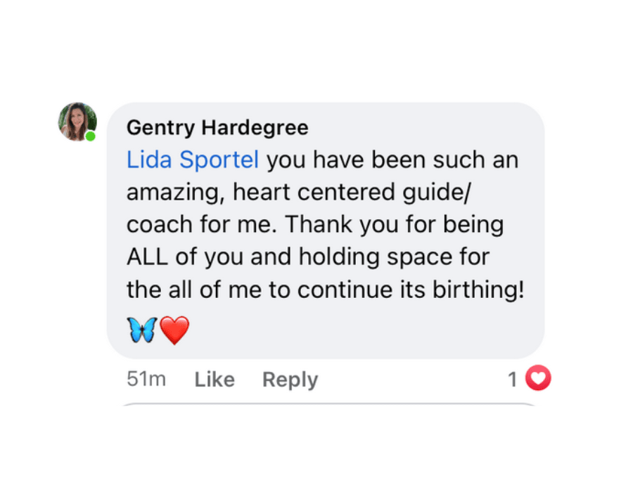Click the red heart emoji in the comment
The height and width of the screenshot is (492, 633).
(174, 330)
